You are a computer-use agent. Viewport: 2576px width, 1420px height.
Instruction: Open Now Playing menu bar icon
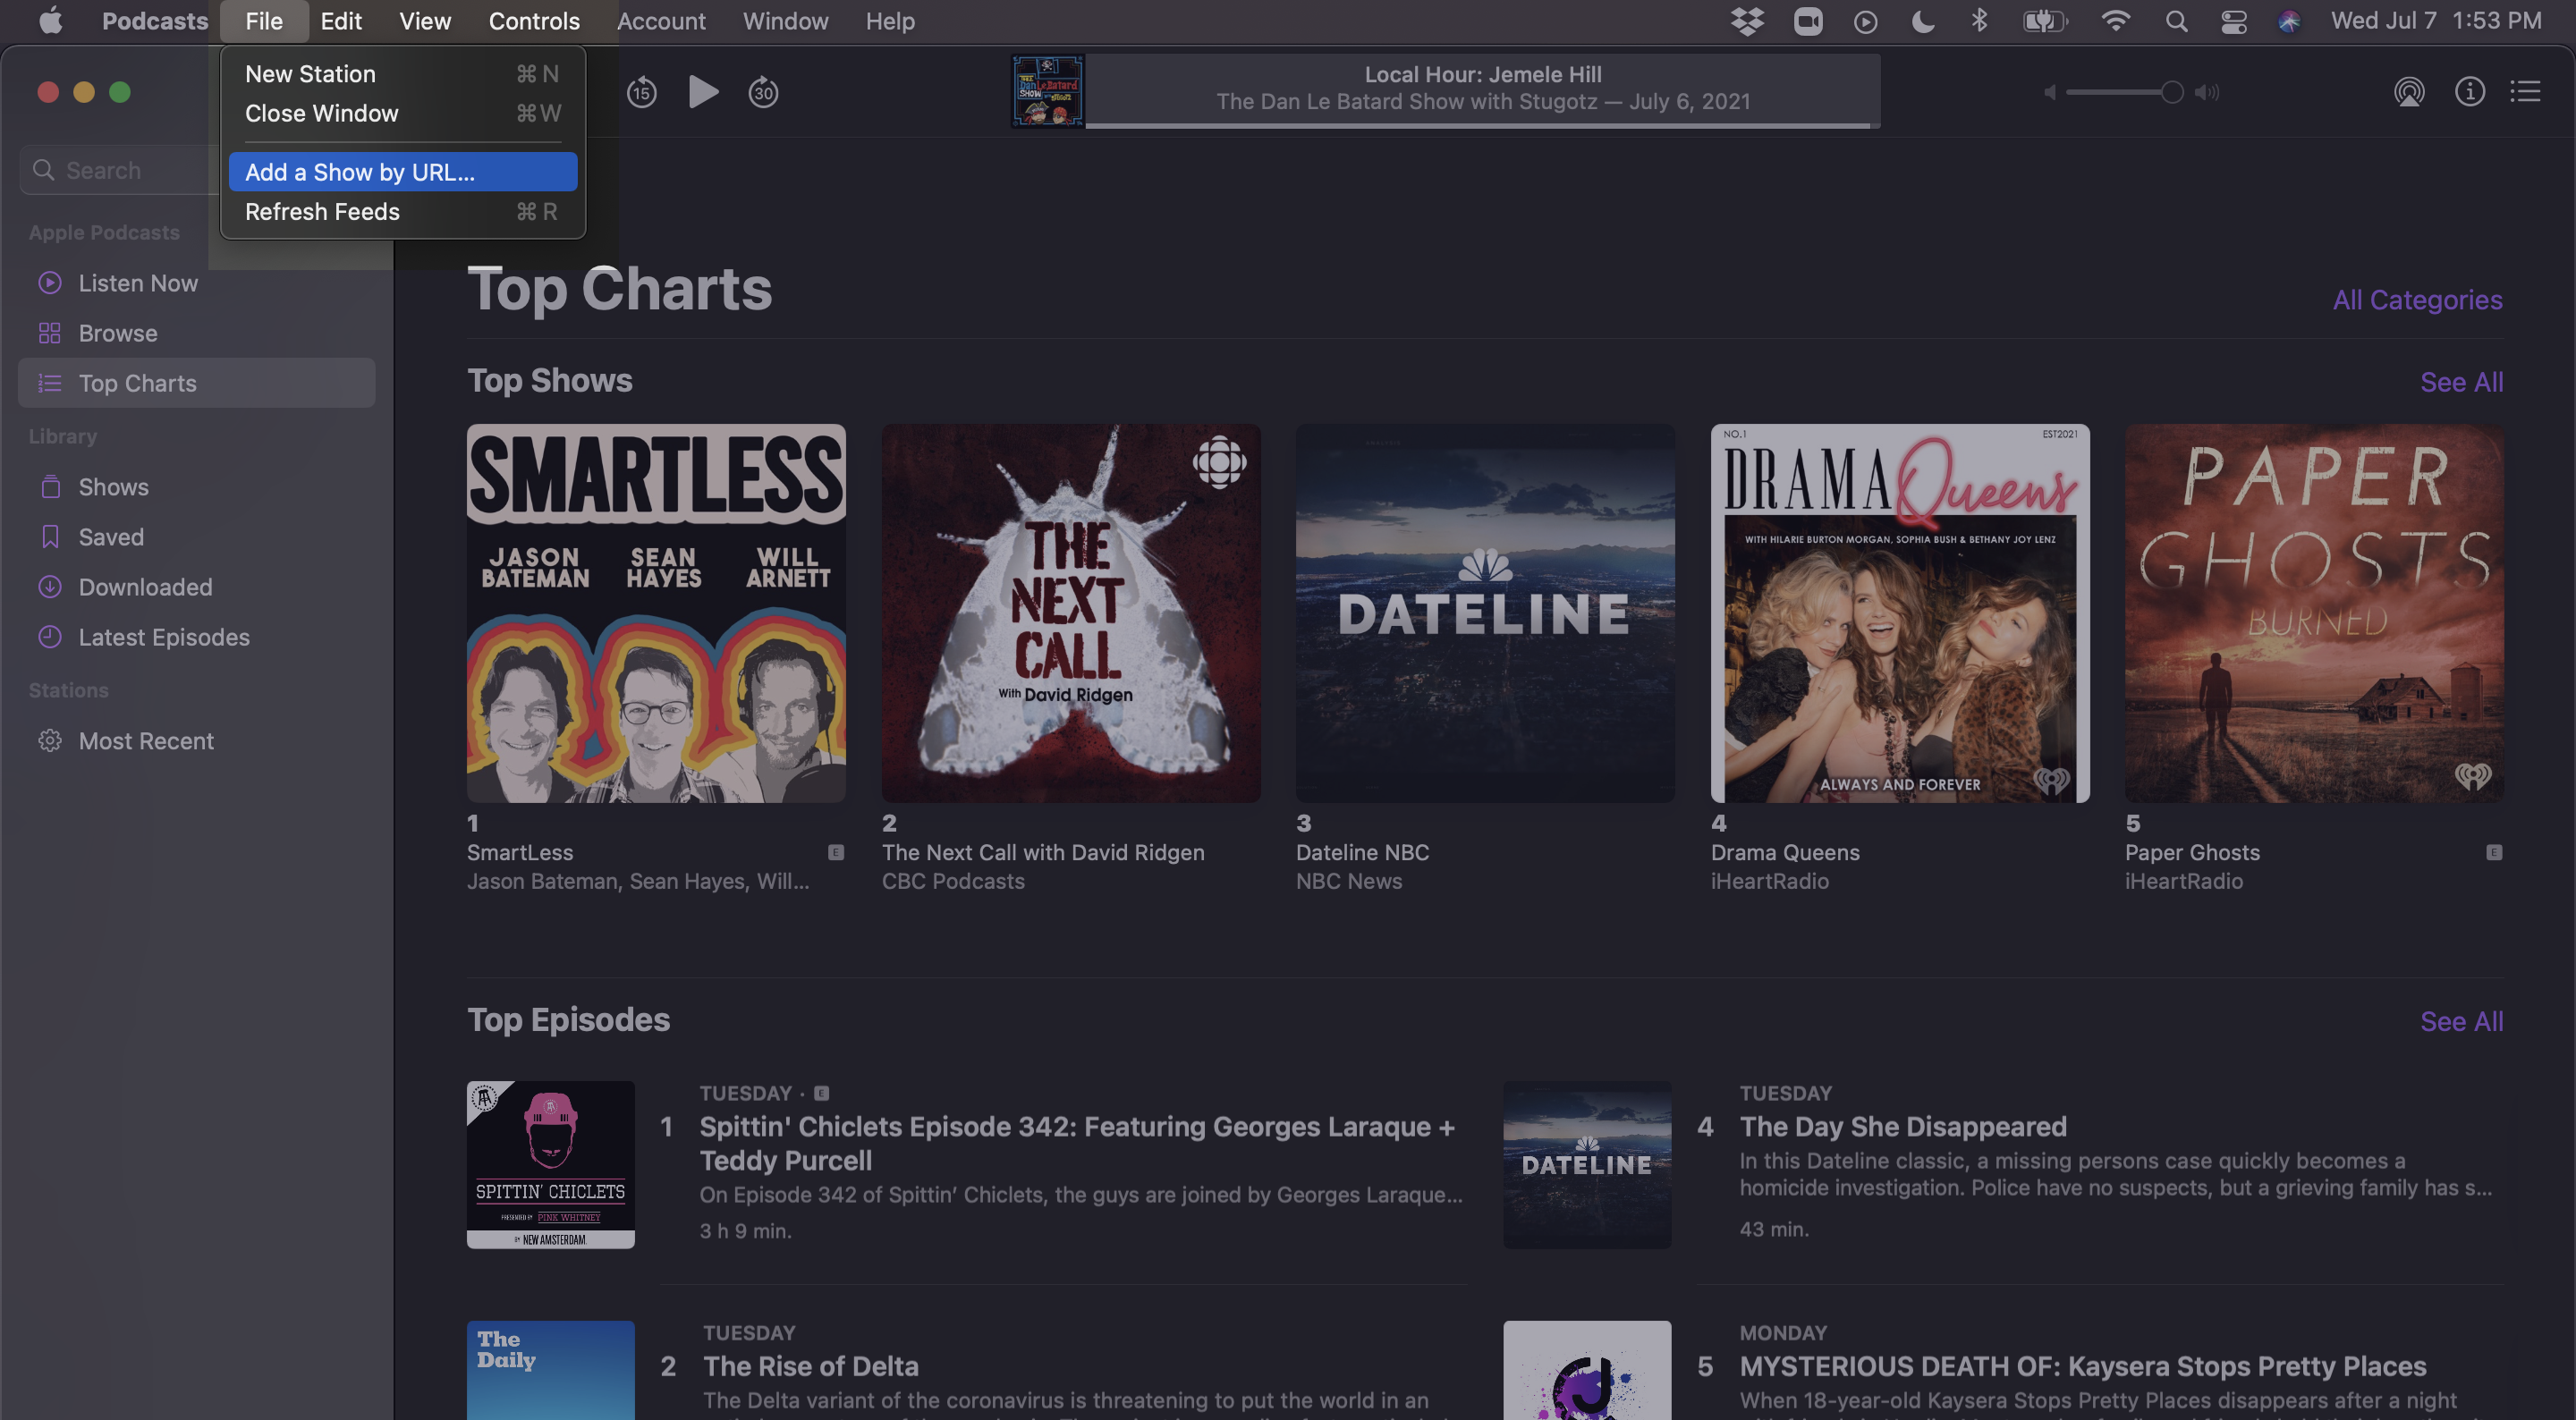1865,21
